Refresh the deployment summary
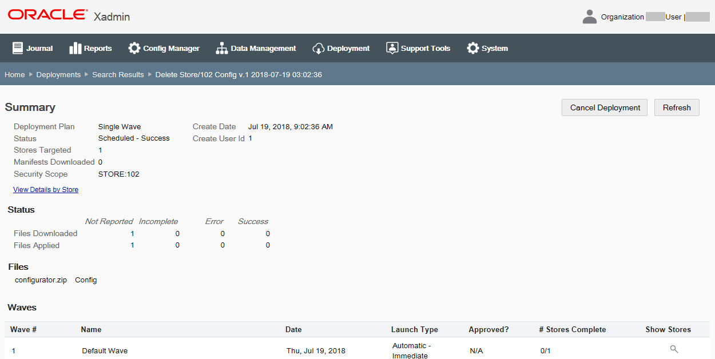This screenshot has height=359, width=715. 677,107
